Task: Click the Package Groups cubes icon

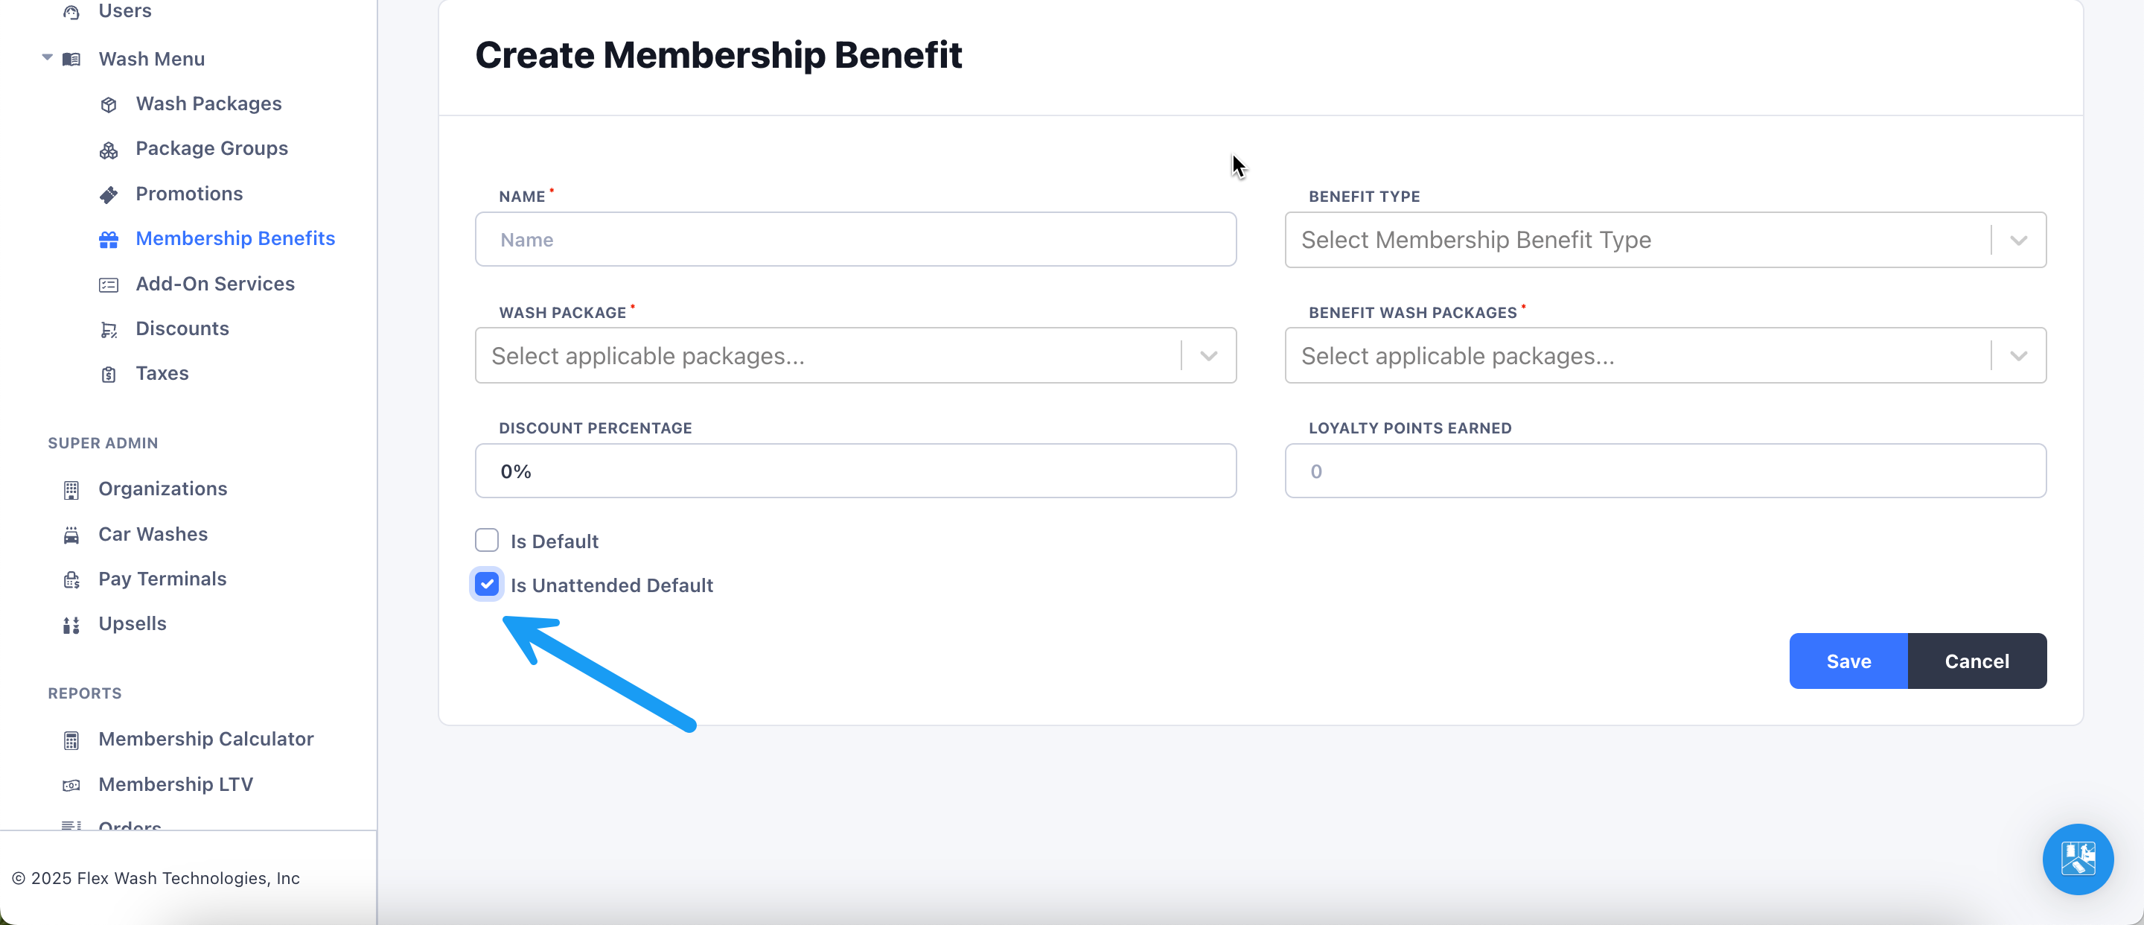Action: [x=108, y=150]
